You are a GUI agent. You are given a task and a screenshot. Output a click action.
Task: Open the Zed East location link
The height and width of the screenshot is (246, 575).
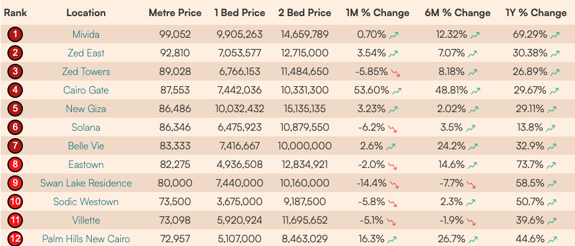pyautogui.click(x=86, y=53)
